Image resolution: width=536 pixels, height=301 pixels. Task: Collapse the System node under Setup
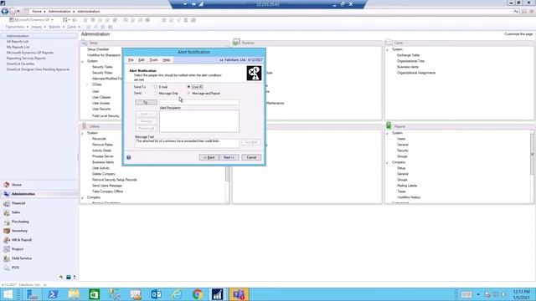point(82,61)
